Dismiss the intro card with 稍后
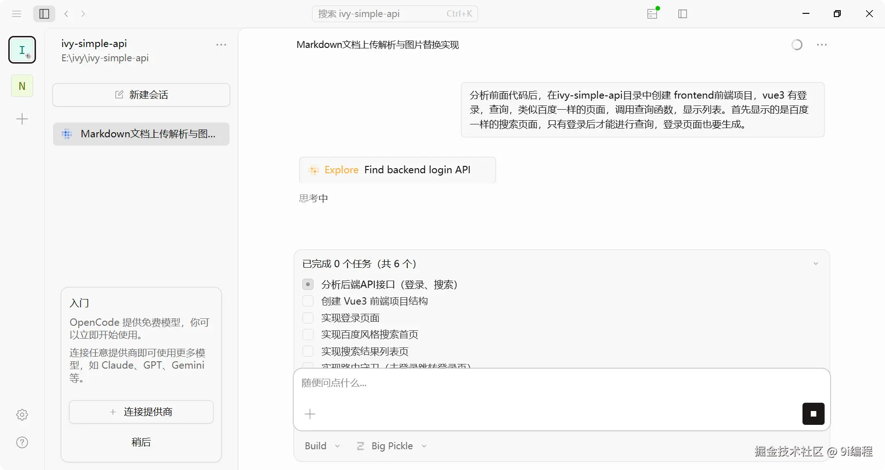 click(141, 442)
